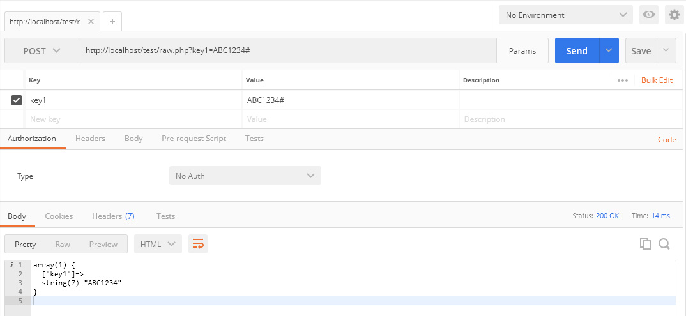Click the Bulk Edit link
The image size is (686, 316).
[657, 80]
